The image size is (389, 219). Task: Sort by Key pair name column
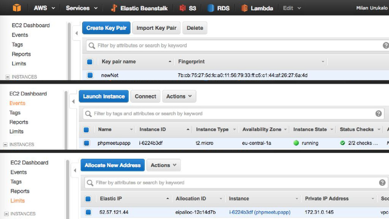(x=119, y=62)
